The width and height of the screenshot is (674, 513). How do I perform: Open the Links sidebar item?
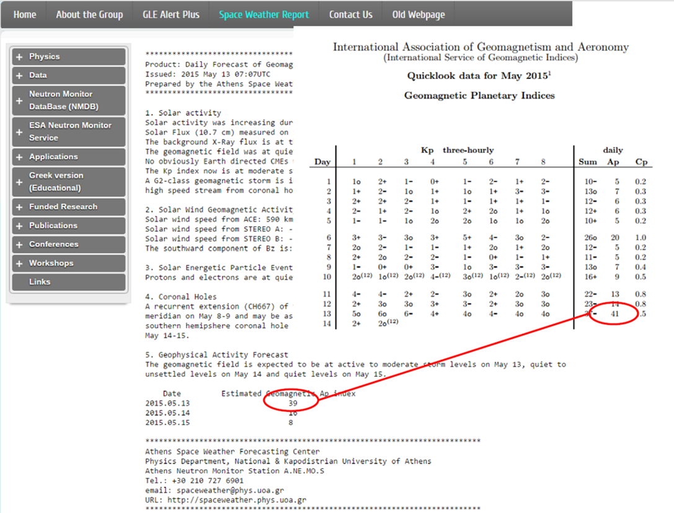coord(40,282)
